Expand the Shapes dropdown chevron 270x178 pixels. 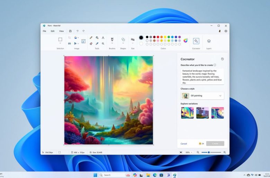click(123, 43)
